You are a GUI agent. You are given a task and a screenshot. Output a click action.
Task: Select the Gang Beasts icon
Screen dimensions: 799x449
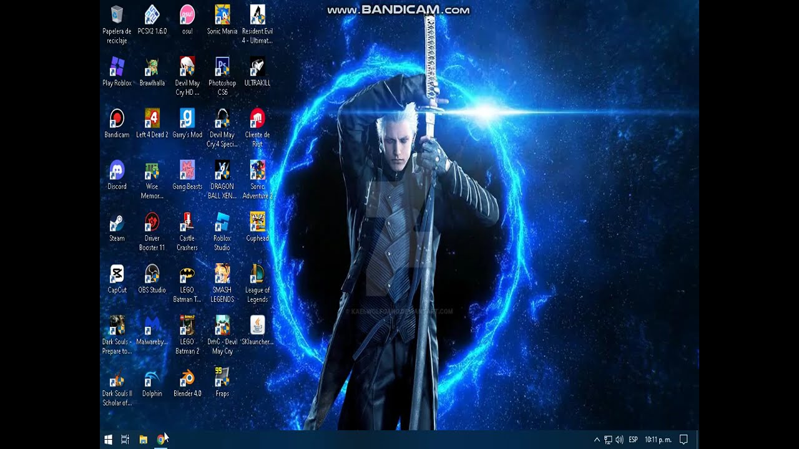tap(187, 175)
